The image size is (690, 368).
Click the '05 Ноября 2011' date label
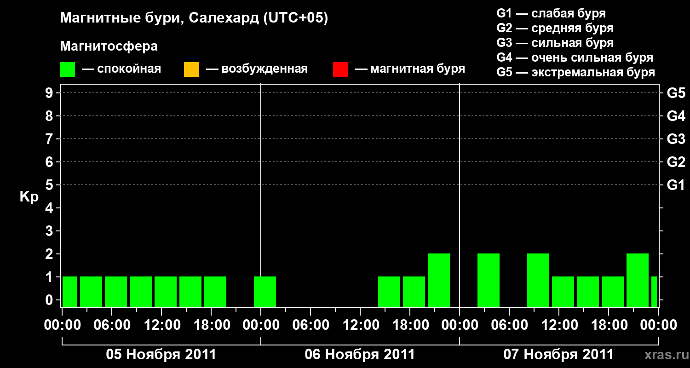[x=161, y=355]
